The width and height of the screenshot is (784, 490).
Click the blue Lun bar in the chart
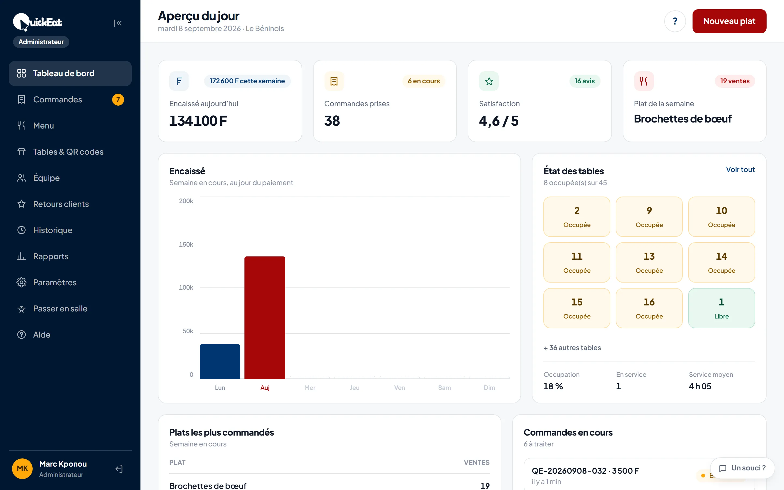tap(220, 361)
